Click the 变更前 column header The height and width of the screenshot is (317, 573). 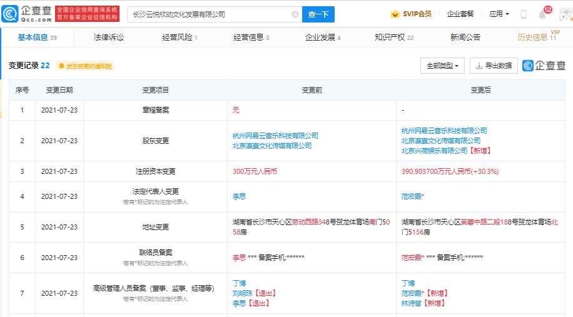312,90
